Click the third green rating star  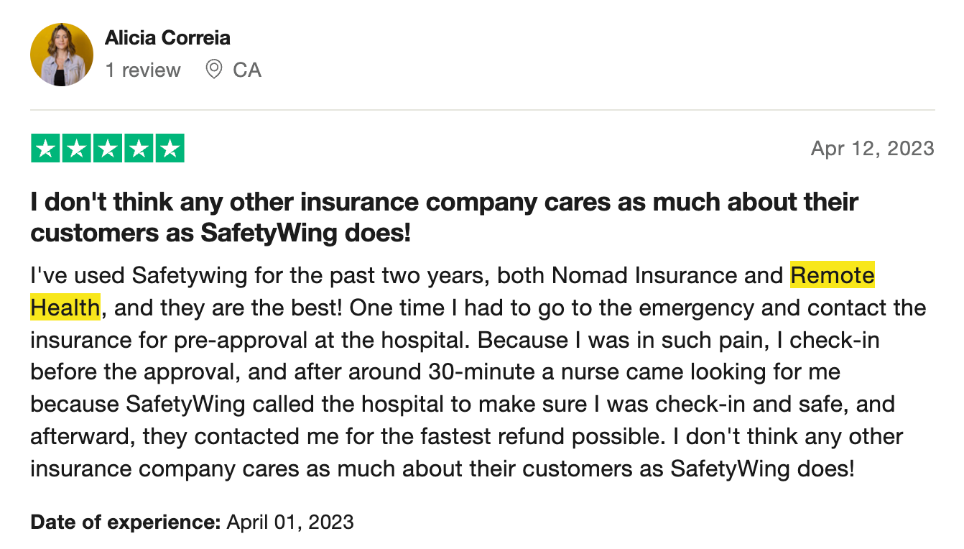tap(108, 149)
